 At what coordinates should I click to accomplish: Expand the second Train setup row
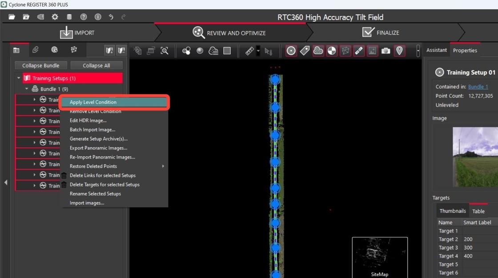(x=34, y=111)
